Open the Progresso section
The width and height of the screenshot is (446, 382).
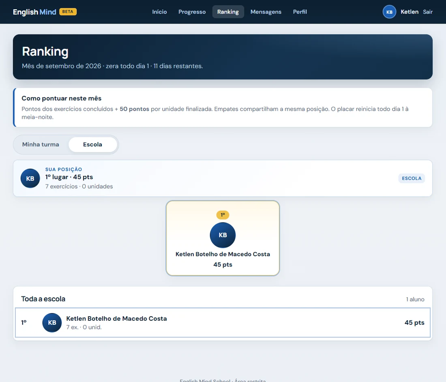[x=192, y=12]
